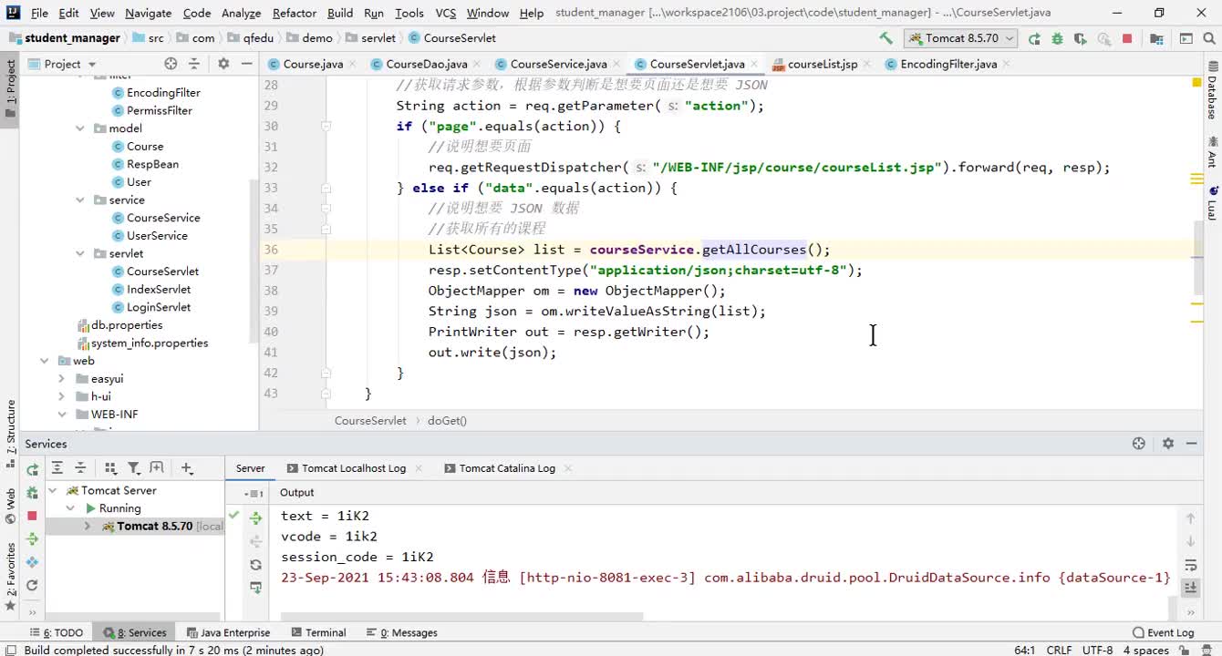
Task: Expand the easyui folder
Action: click(61, 378)
